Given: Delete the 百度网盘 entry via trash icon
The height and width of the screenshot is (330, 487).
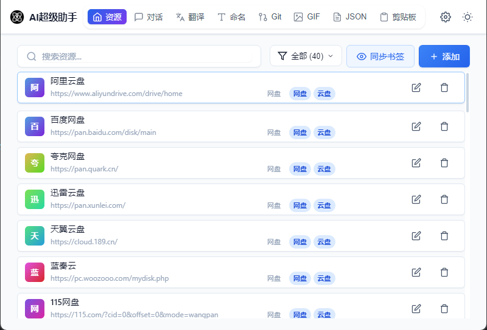Looking at the screenshot, I should [x=444, y=126].
